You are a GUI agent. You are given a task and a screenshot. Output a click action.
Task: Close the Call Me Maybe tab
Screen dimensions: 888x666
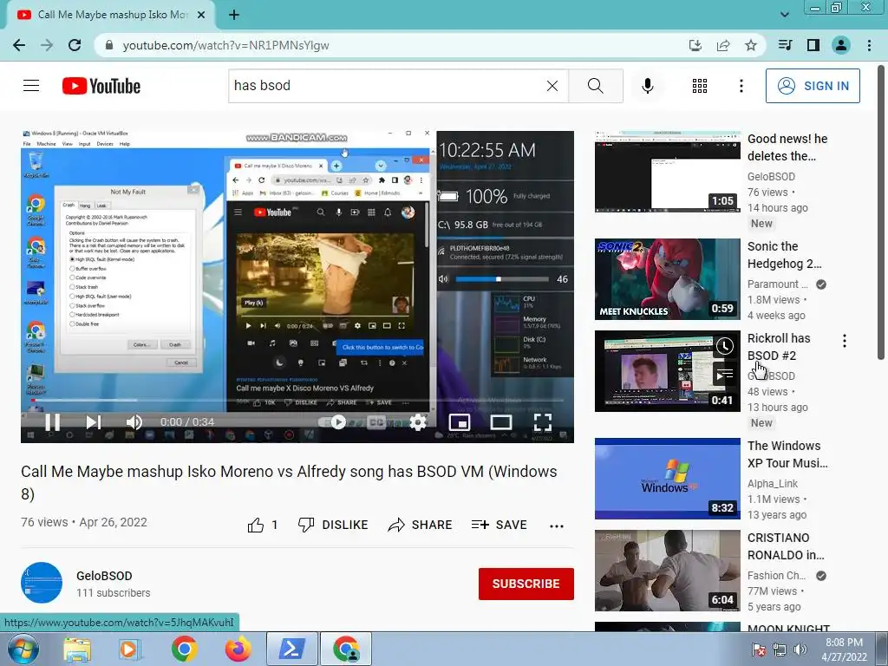pyautogui.click(x=201, y=15)
